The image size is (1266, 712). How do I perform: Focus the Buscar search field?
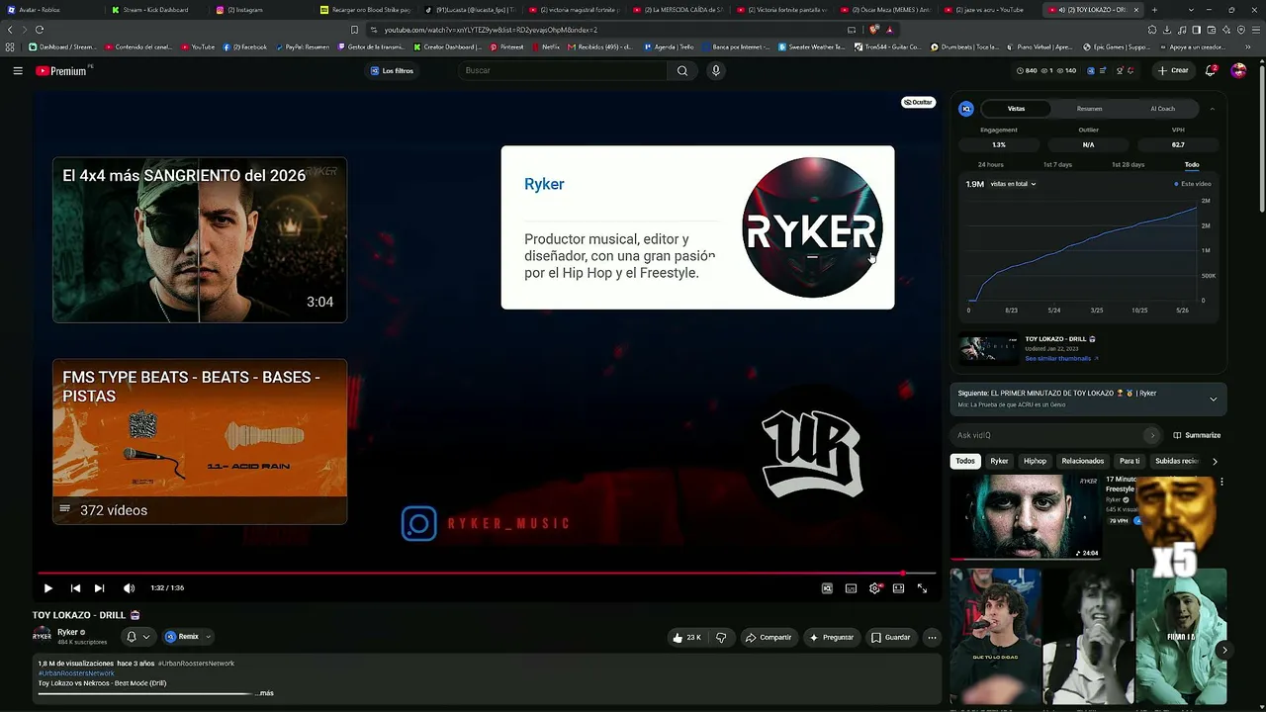564,71
